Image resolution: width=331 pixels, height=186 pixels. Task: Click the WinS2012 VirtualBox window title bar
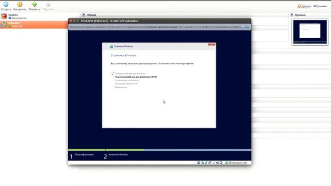coord(160,21)
